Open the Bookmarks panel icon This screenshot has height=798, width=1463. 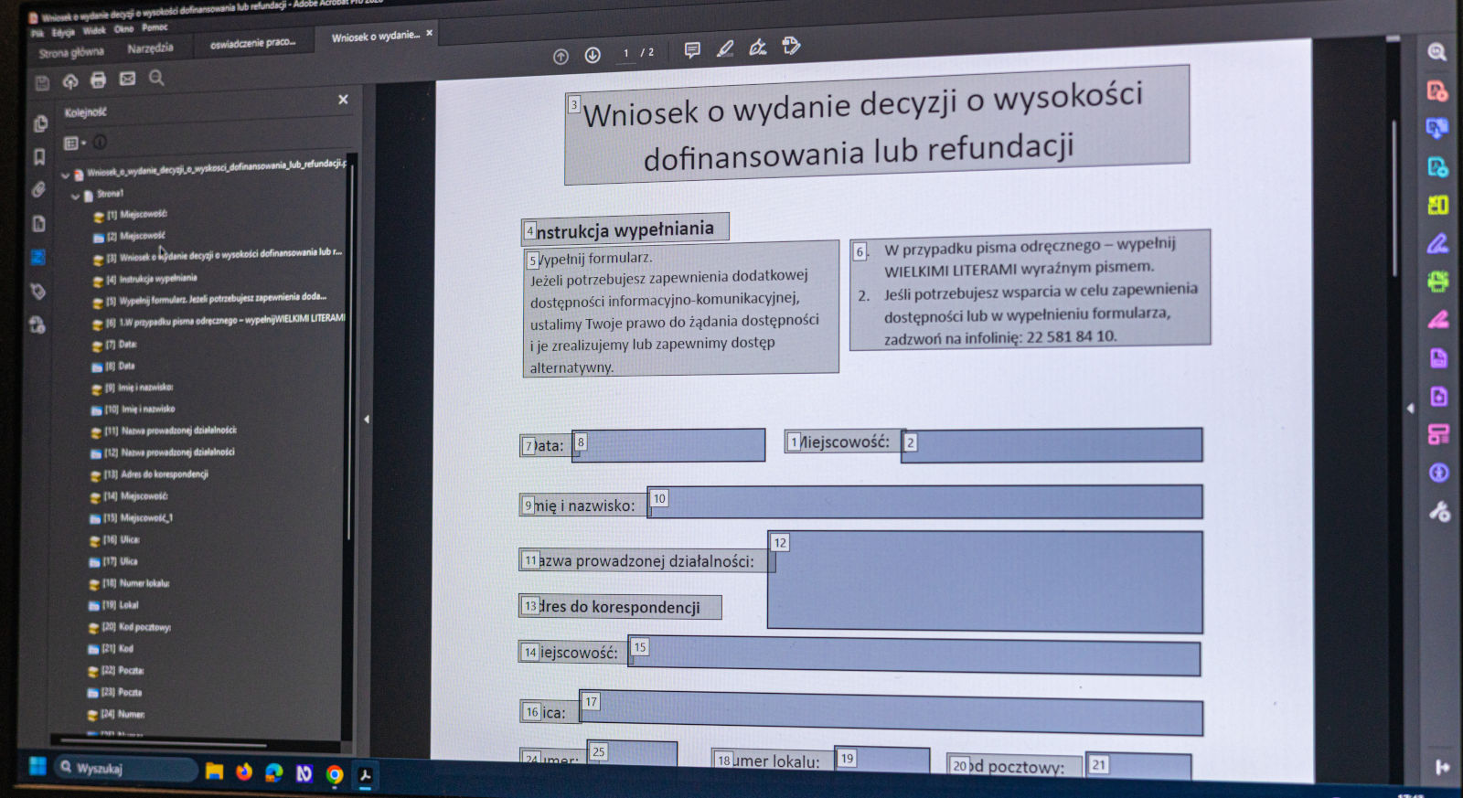39,157
